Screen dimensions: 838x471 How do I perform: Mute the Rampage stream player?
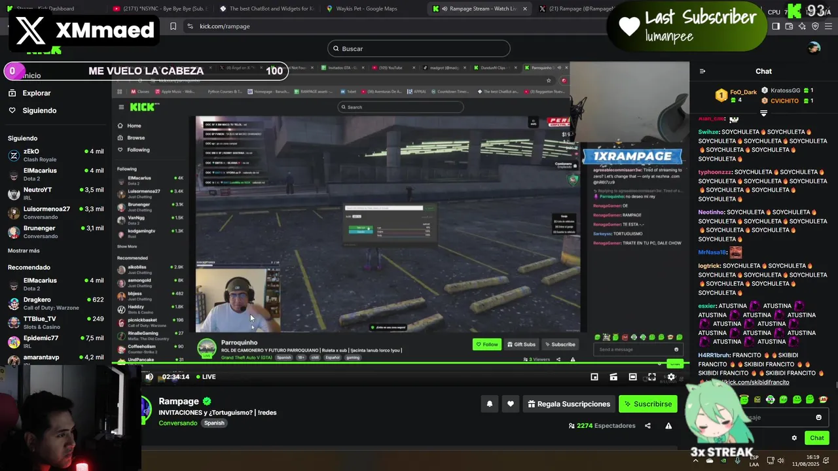point(149,377)
